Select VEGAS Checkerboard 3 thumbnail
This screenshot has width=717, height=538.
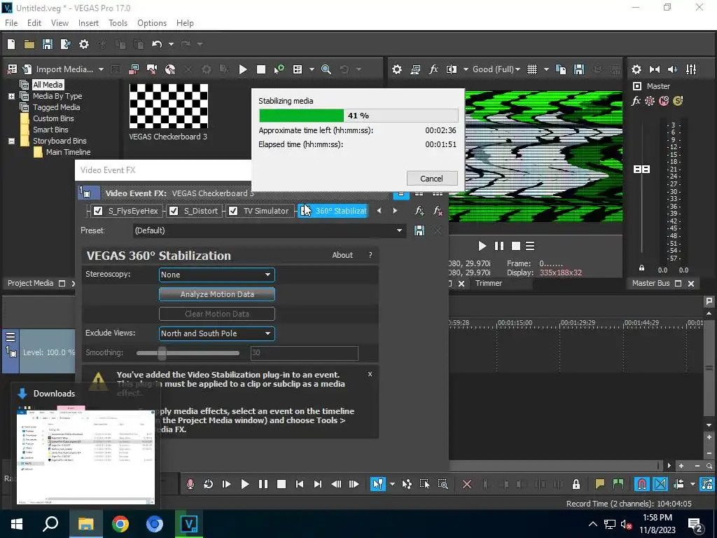pos(168,106)
